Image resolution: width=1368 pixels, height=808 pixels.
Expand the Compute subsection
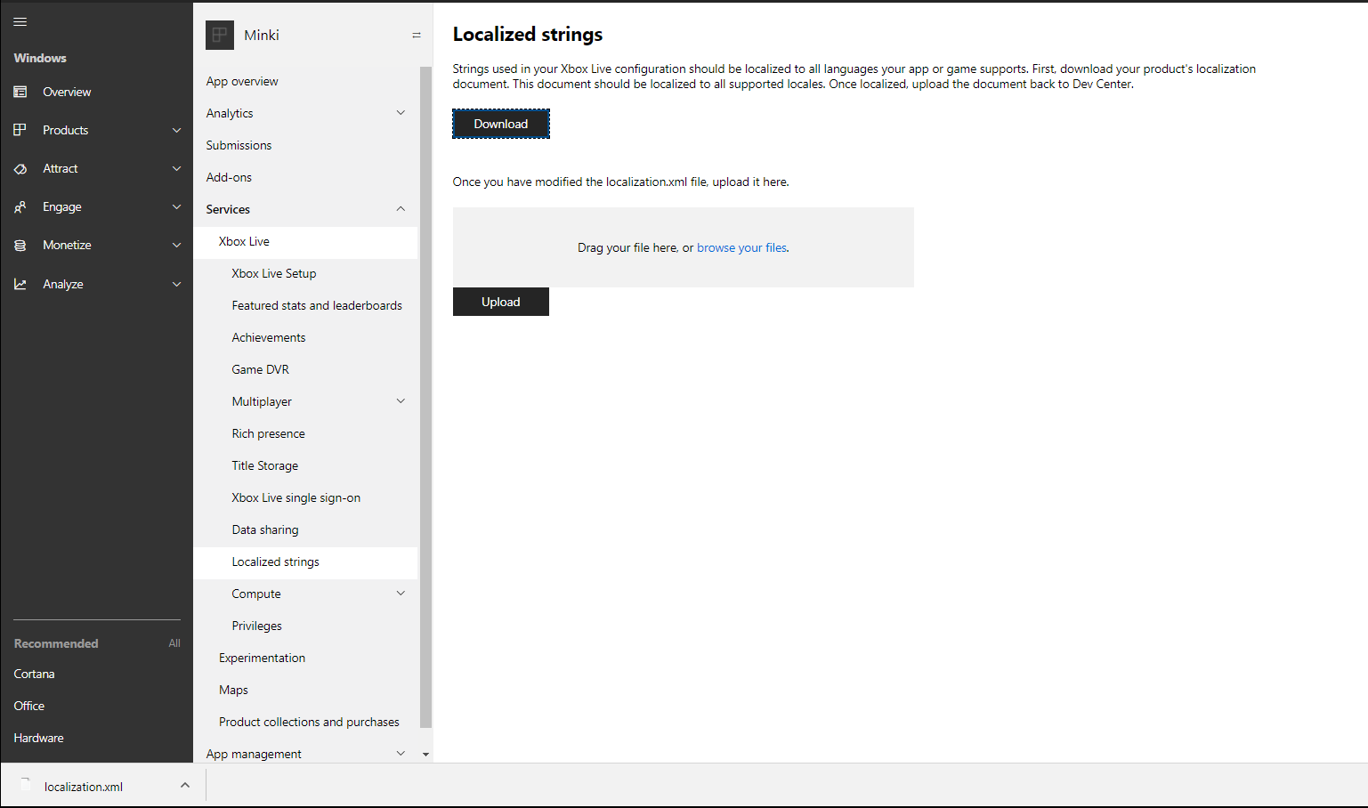point(401,594)
